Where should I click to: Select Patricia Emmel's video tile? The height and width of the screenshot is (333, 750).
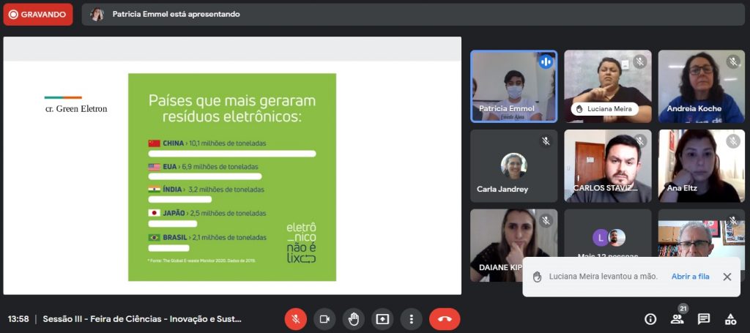(513, 86)
